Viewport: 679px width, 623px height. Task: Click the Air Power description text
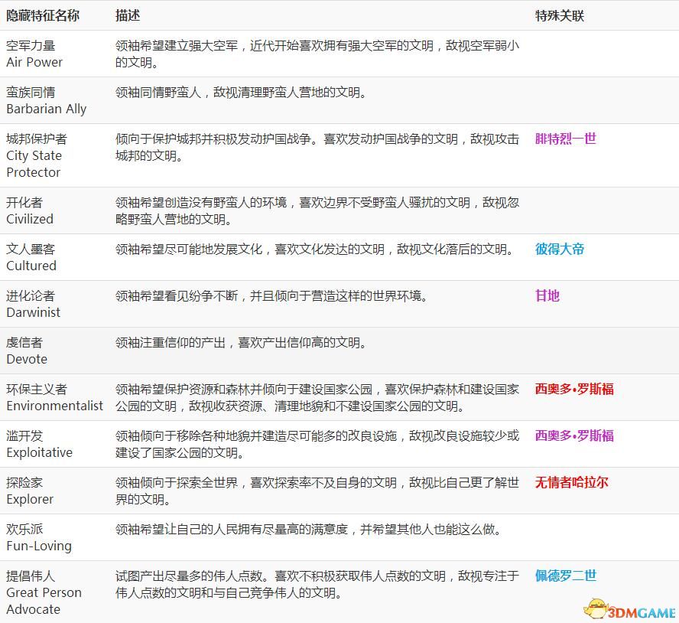pos(317,54)
